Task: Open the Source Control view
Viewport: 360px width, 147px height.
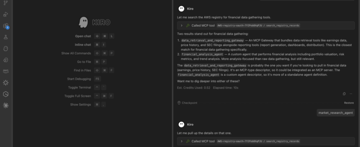Action: pos(6,3)
